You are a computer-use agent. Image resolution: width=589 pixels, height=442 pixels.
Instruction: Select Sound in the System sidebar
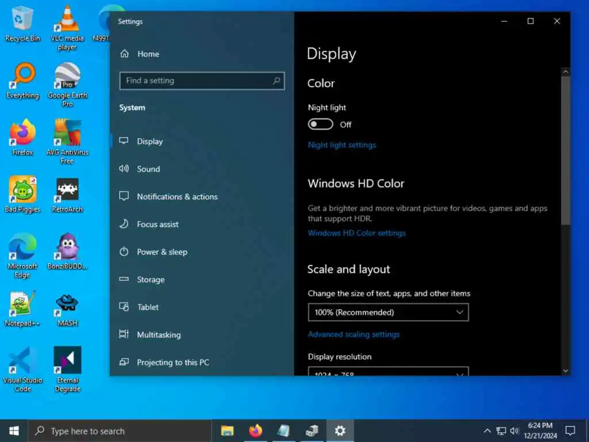coord(202,169)
